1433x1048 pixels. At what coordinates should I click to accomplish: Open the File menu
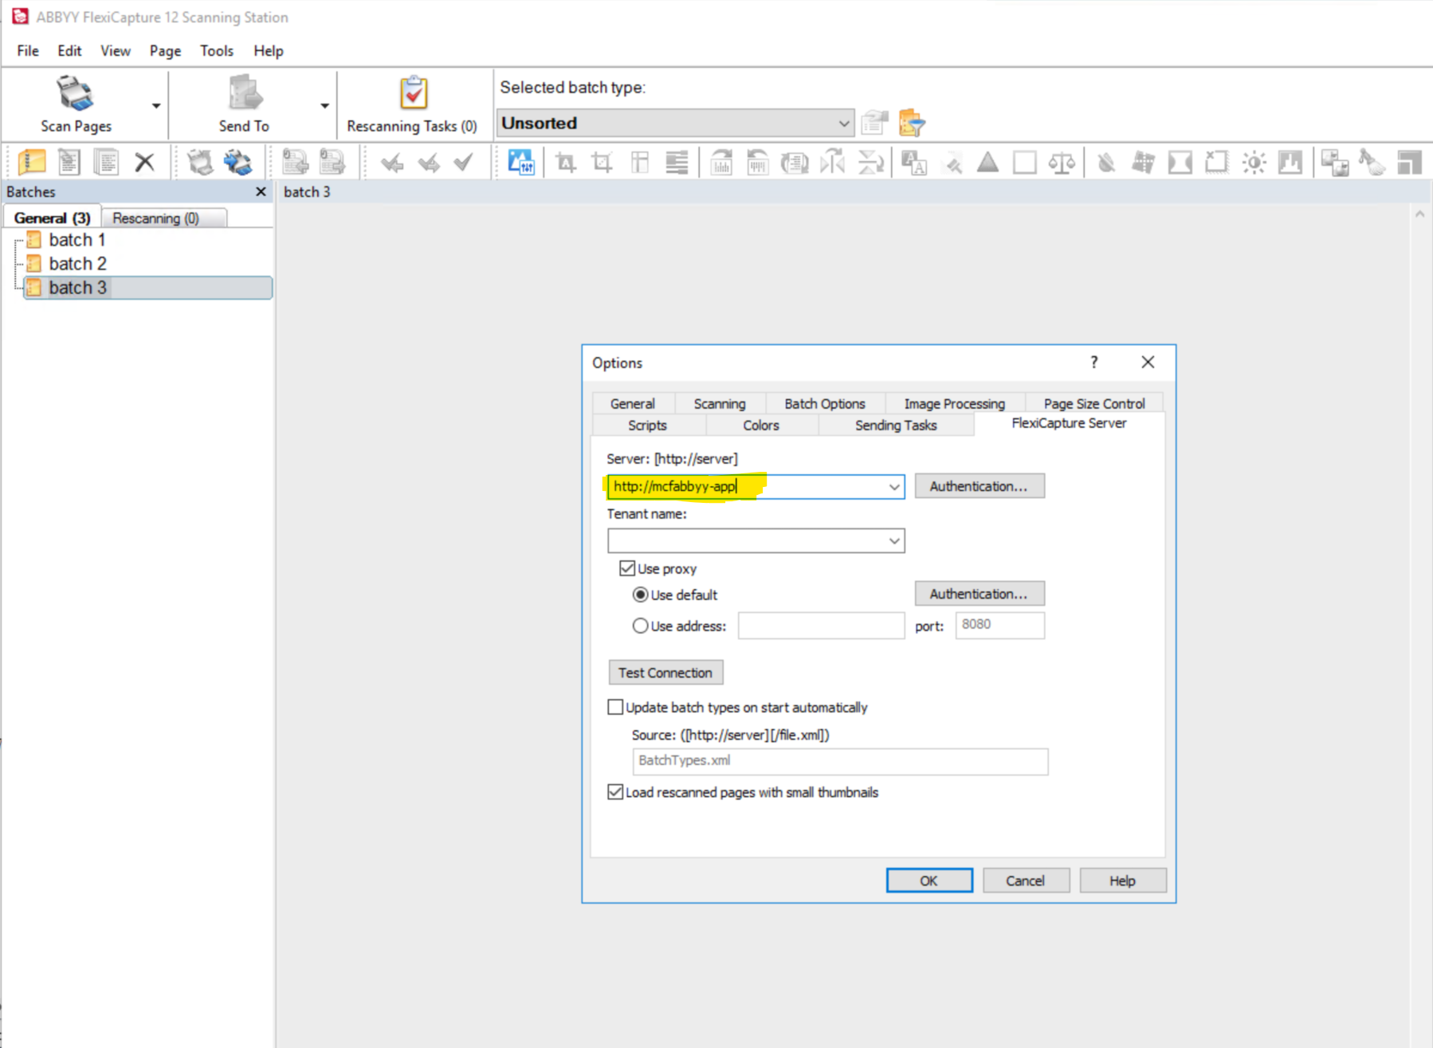click(x=28, y=50)
